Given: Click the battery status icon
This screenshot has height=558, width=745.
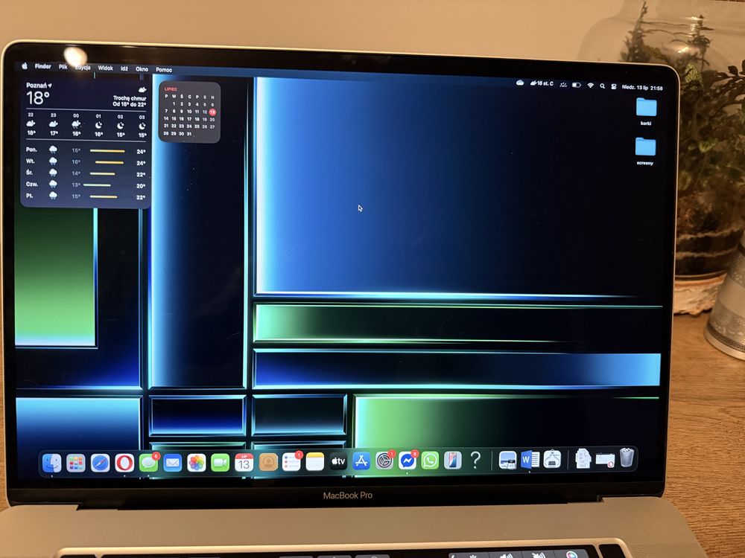Looking at the screenshot, I should click(x=577, y=85).
